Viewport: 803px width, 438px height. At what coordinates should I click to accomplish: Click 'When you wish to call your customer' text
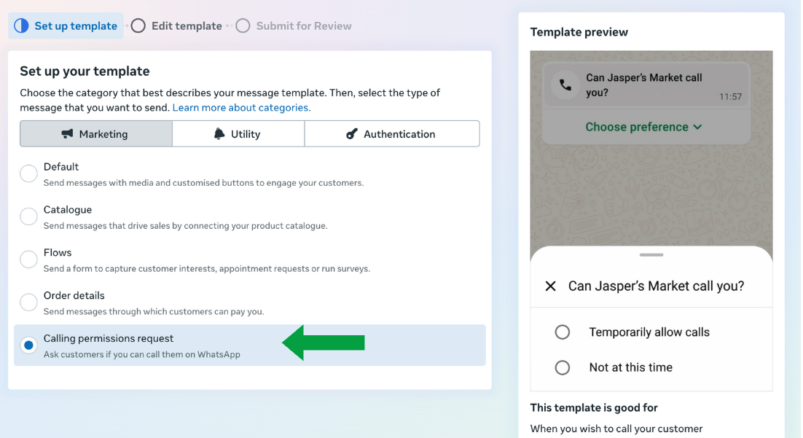616,429
